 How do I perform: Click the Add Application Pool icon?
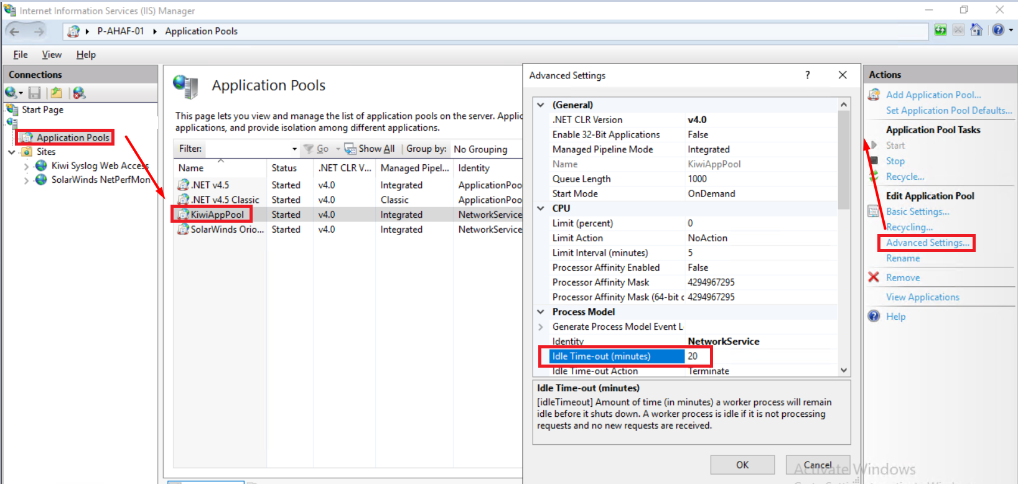click(874, 95)
